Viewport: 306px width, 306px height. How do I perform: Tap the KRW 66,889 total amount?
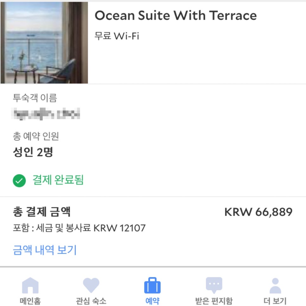point(258,212)
